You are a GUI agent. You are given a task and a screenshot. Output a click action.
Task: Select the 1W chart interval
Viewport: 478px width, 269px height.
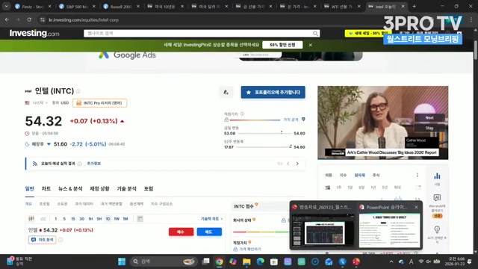(x=117, y=219)
